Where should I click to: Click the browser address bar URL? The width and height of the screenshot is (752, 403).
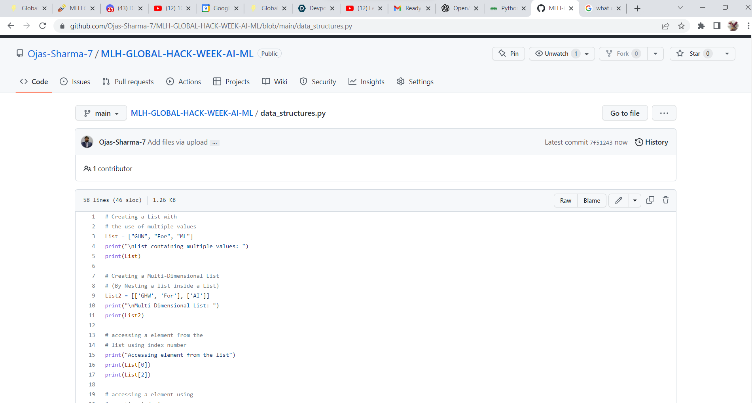pyautogui.click(x=211, y=26)
